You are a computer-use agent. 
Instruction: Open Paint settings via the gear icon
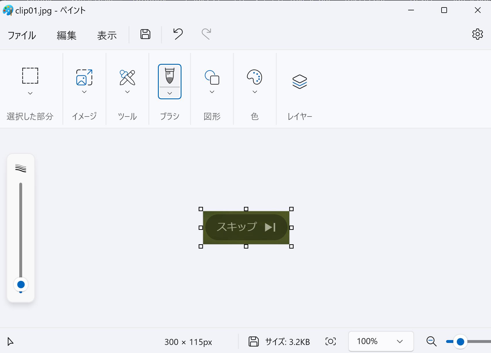477,34
